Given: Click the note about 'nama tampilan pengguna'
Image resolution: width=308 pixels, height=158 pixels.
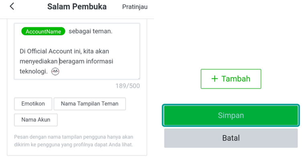Looking at the screenshot, I should [x=73, y=141].
